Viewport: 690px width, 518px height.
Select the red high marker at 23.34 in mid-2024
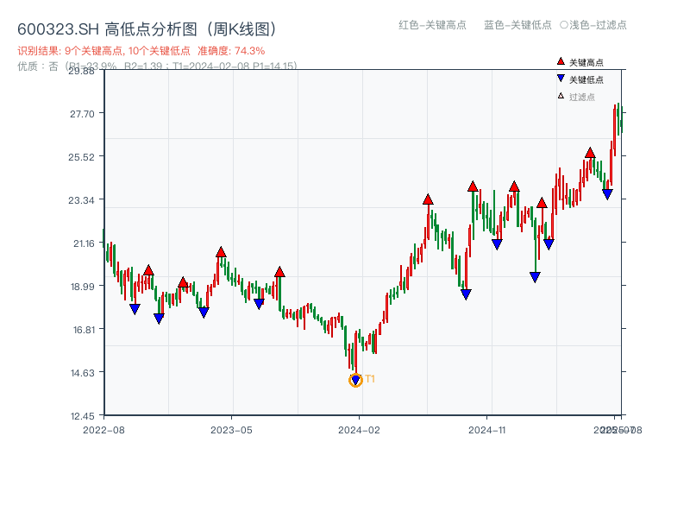tap(428, 199)
